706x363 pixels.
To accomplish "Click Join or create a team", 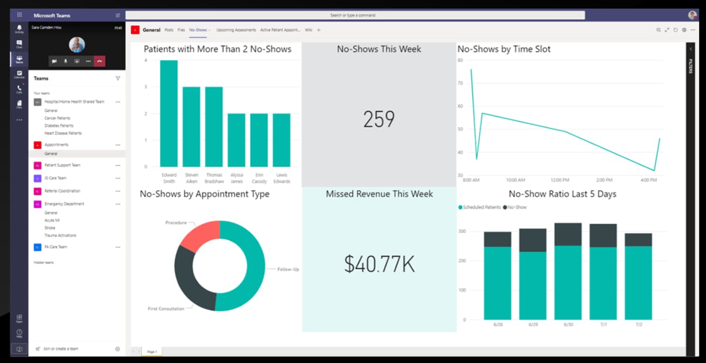I will pos(61,349).
